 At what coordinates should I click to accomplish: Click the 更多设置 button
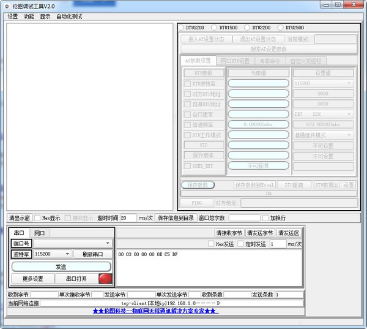(33, 279)
